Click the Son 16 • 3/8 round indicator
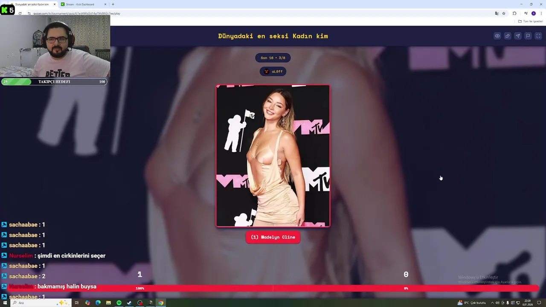546x307 pixels. coord(273,58)
